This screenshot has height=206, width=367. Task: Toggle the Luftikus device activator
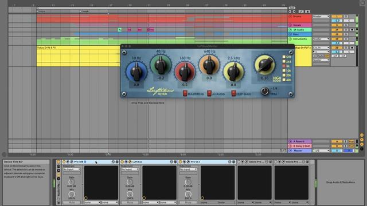pos(122,161)
